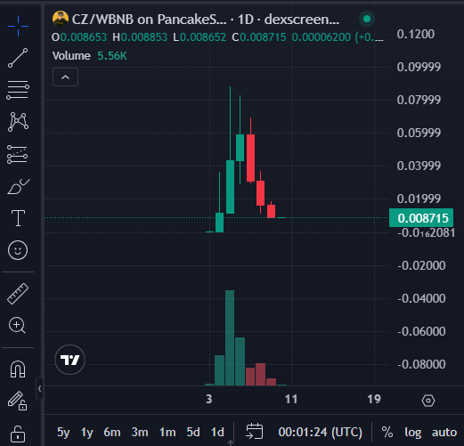Viewport: 464px width, 446px height.
Task: Select the brush drawing tool
Action: pyautogui.click(x=18, y=187)
